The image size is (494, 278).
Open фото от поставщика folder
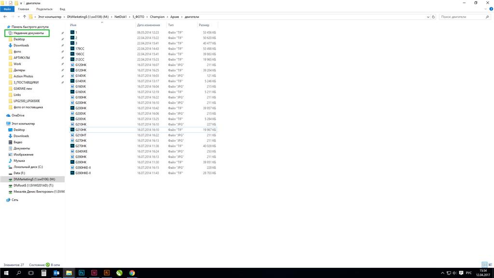point(28,107)
